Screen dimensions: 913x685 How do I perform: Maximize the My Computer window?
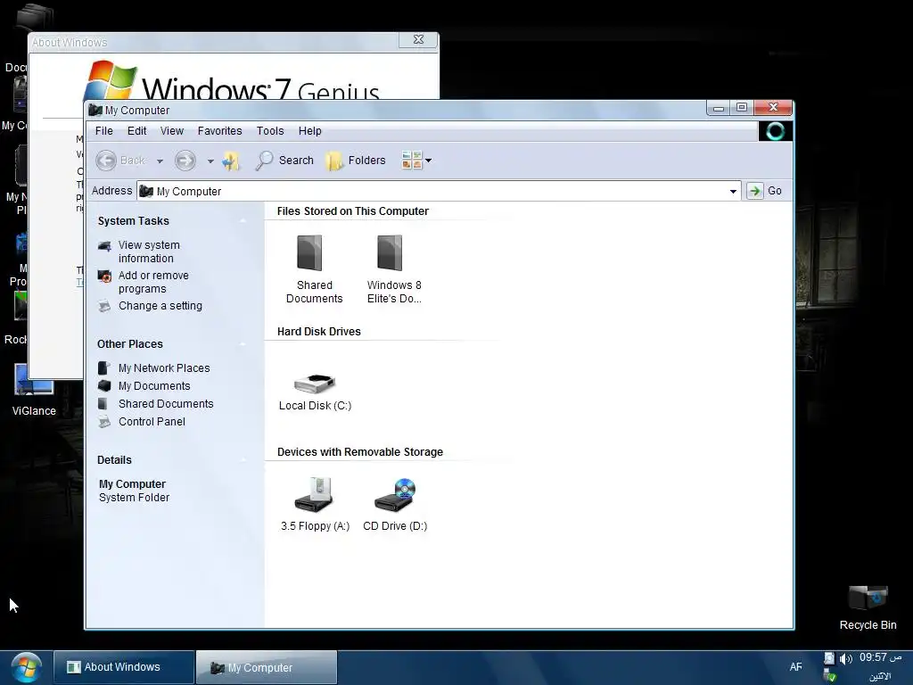click(x=742, y=108)
